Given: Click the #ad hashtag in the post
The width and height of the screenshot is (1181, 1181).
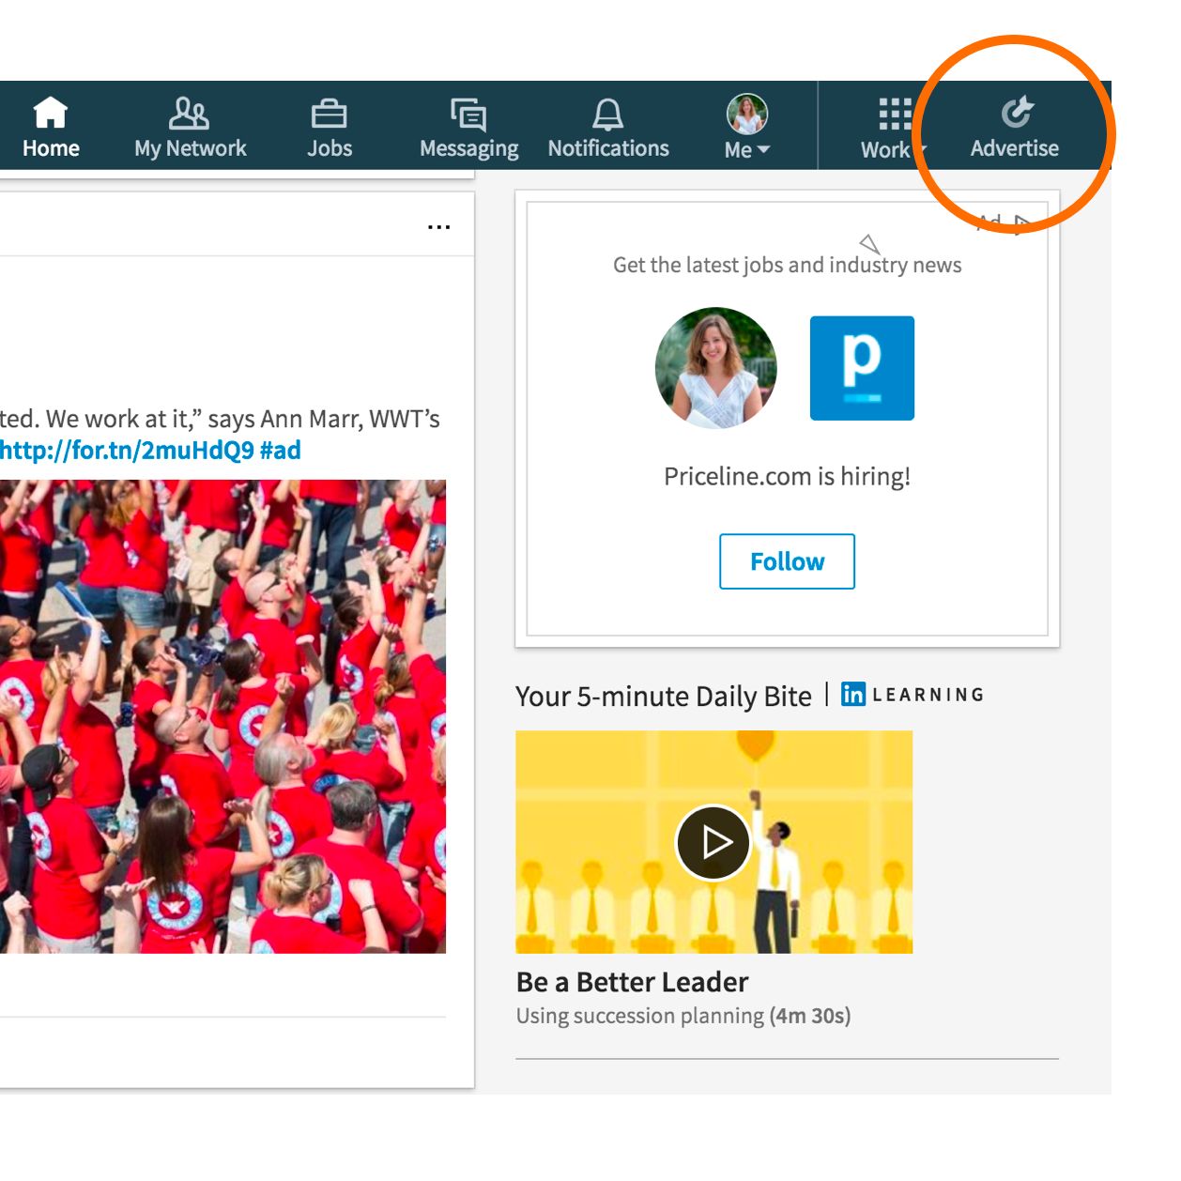Looking at the screenshot, I should (x=281, y=451).
